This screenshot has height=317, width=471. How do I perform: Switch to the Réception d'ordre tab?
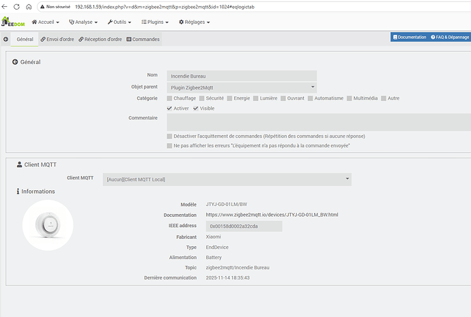[x=100, y=40]
